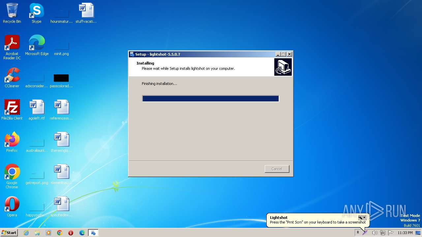Image resolution: width=422 pixels, height=237 pixels.
Task: Select the specifiedev... Word document
Action: pyautogui.click(x=61, y=207)
